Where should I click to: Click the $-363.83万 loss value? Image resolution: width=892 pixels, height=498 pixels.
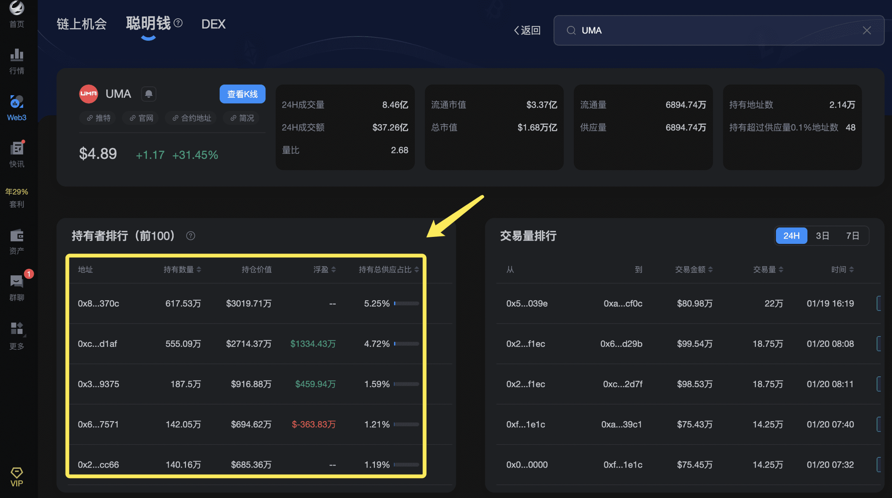click(x=314, y=424)
